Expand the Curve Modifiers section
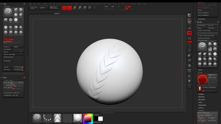221x124 pixels. pos(203,15)
